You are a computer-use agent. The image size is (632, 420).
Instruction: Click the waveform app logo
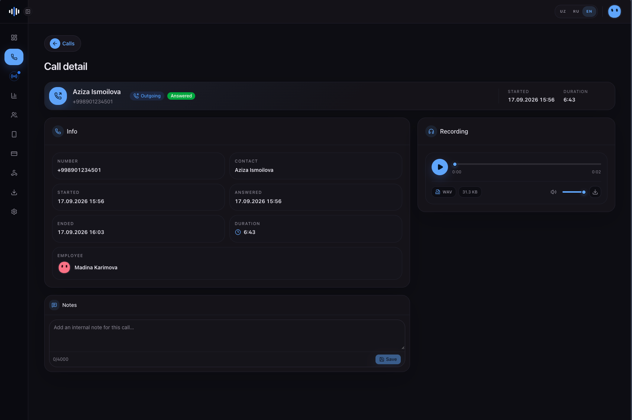click(x=14, y=12)
